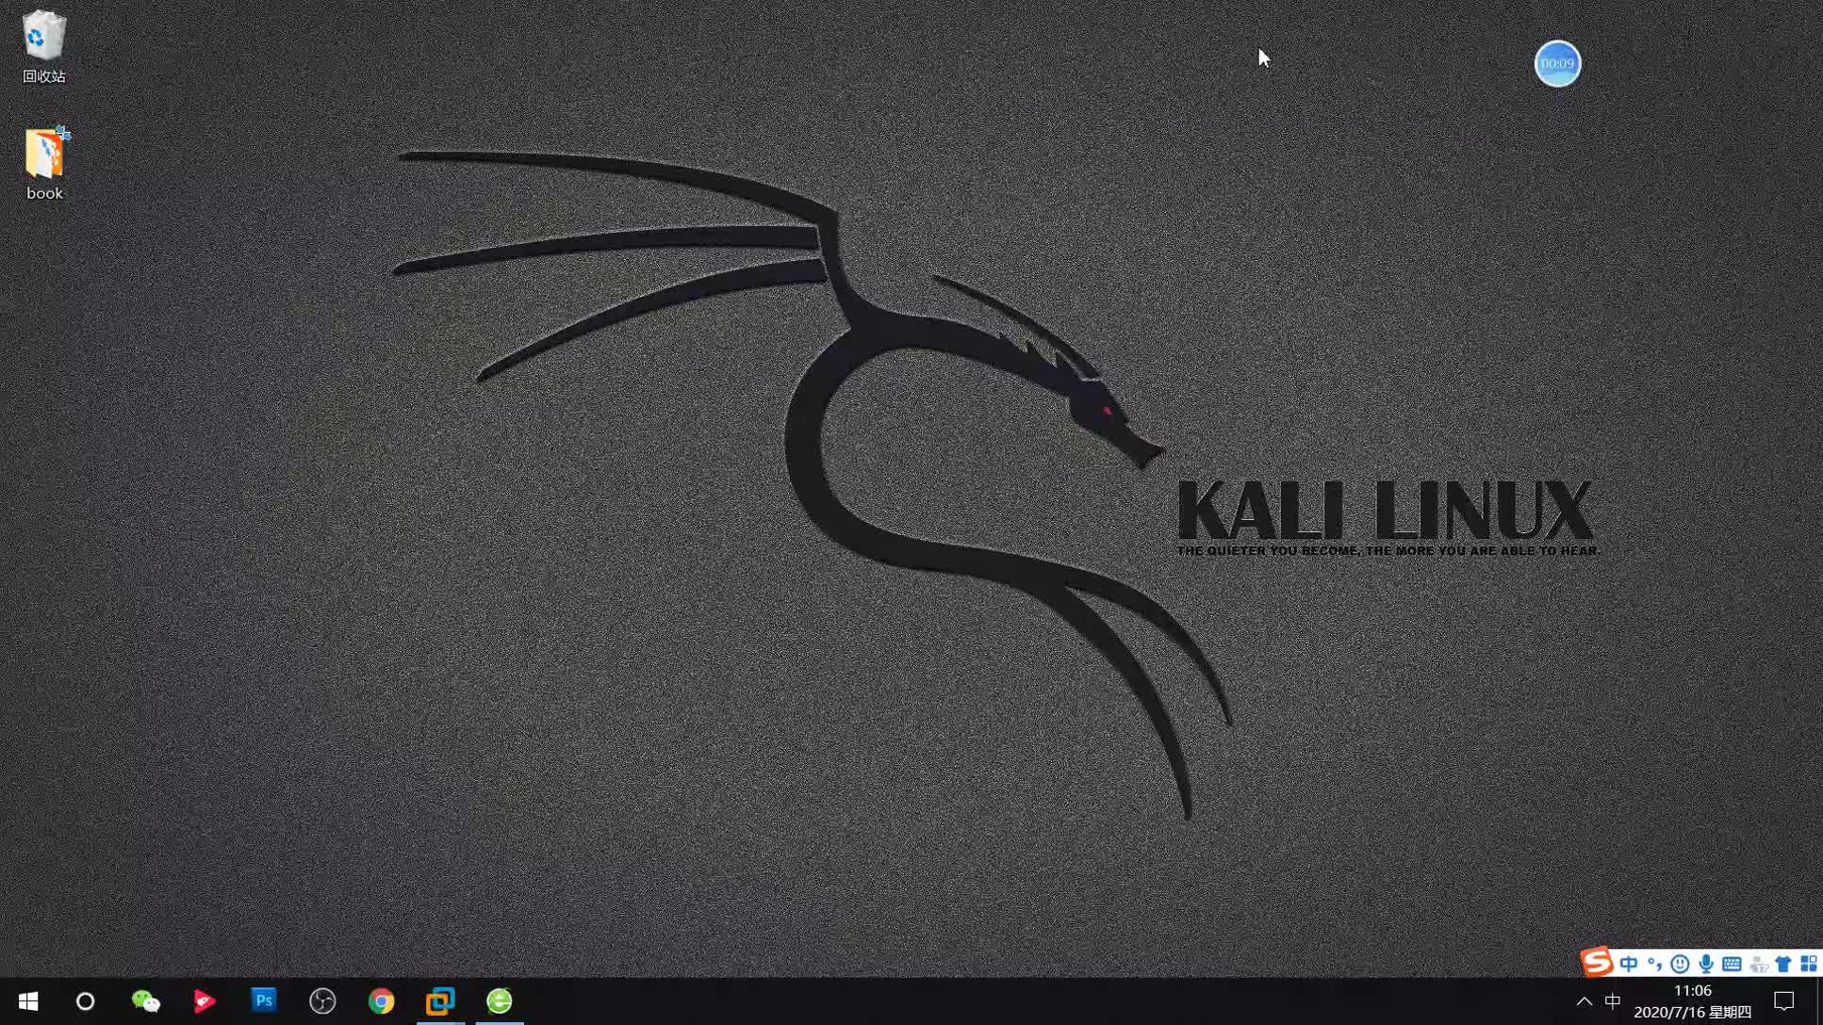This screenshot has width=1823, height=1025.
Task: Open WeChat from the taskbar
Action: (x=145, y=1001)
